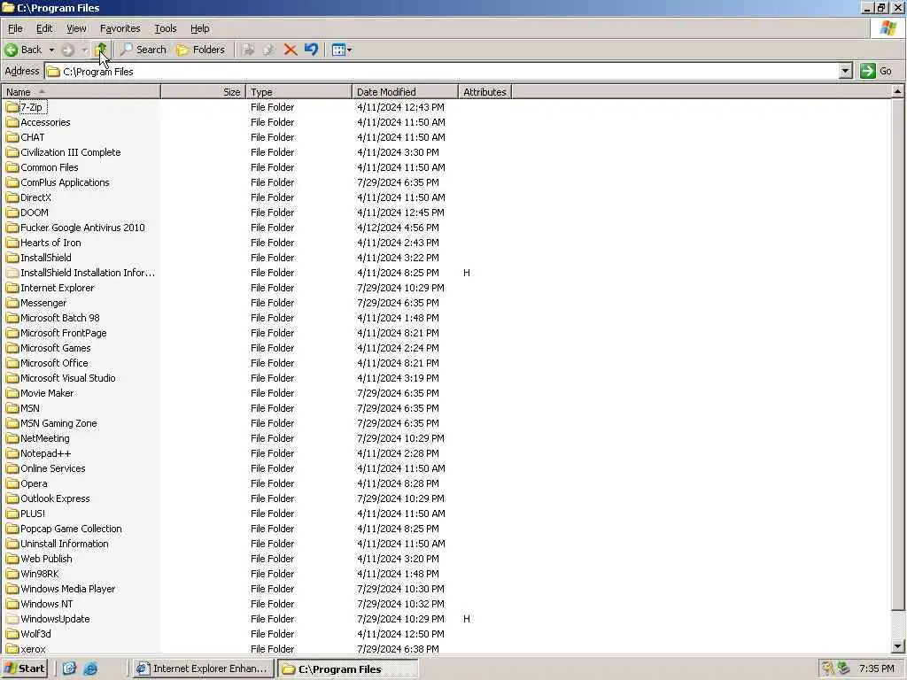Sort by the Size column header
The image size is (907, 680).
[203, 92]
